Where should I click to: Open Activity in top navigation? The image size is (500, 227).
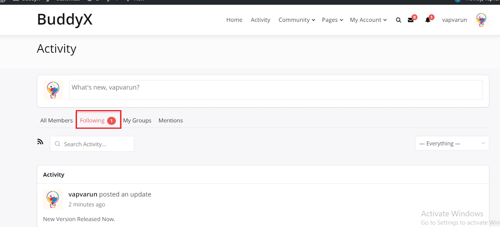(x=260, y=20)
